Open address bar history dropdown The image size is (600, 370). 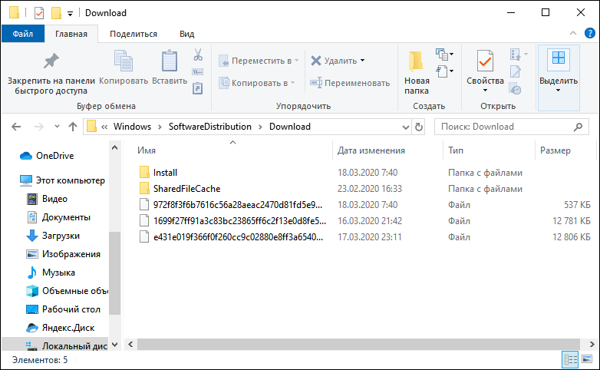[x=406, y=127]
